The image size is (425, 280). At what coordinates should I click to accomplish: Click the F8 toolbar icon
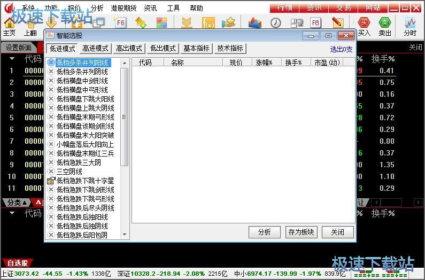click(x=315, y=23)
